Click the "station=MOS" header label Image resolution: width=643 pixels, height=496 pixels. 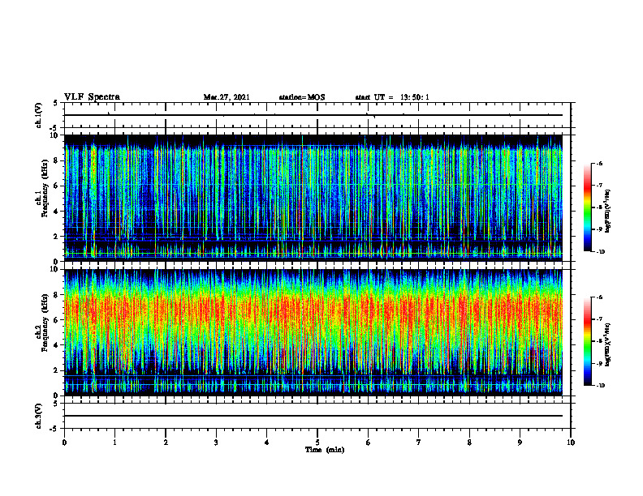point(302,97)
